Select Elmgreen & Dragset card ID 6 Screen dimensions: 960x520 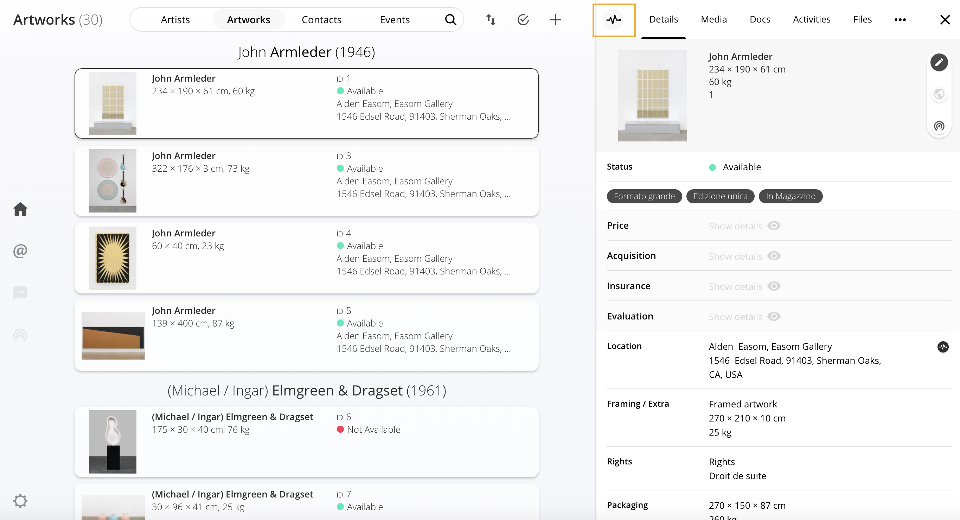tap(306, 442)
